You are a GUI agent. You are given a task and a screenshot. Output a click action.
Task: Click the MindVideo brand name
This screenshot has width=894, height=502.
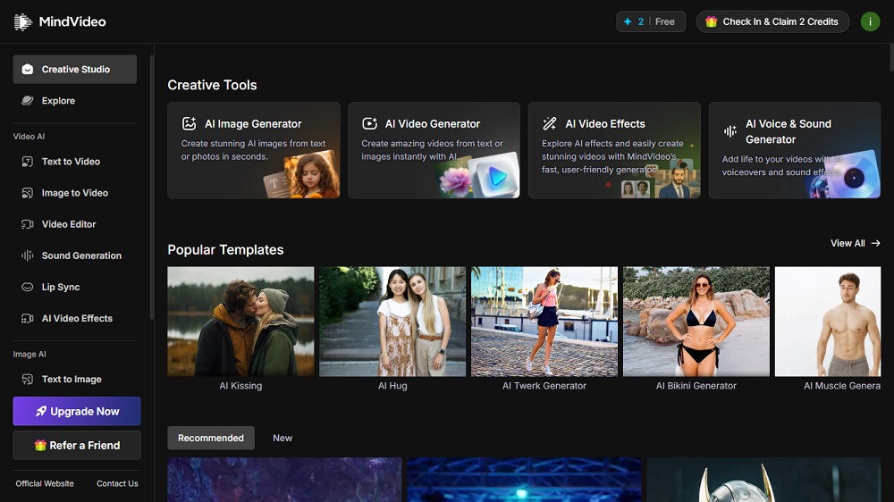[x=72, y=21]
